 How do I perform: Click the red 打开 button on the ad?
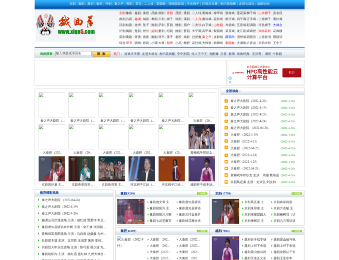[292, 72]
